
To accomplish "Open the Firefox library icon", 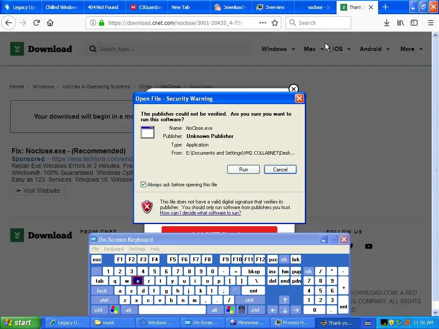I will pos(400,23).
